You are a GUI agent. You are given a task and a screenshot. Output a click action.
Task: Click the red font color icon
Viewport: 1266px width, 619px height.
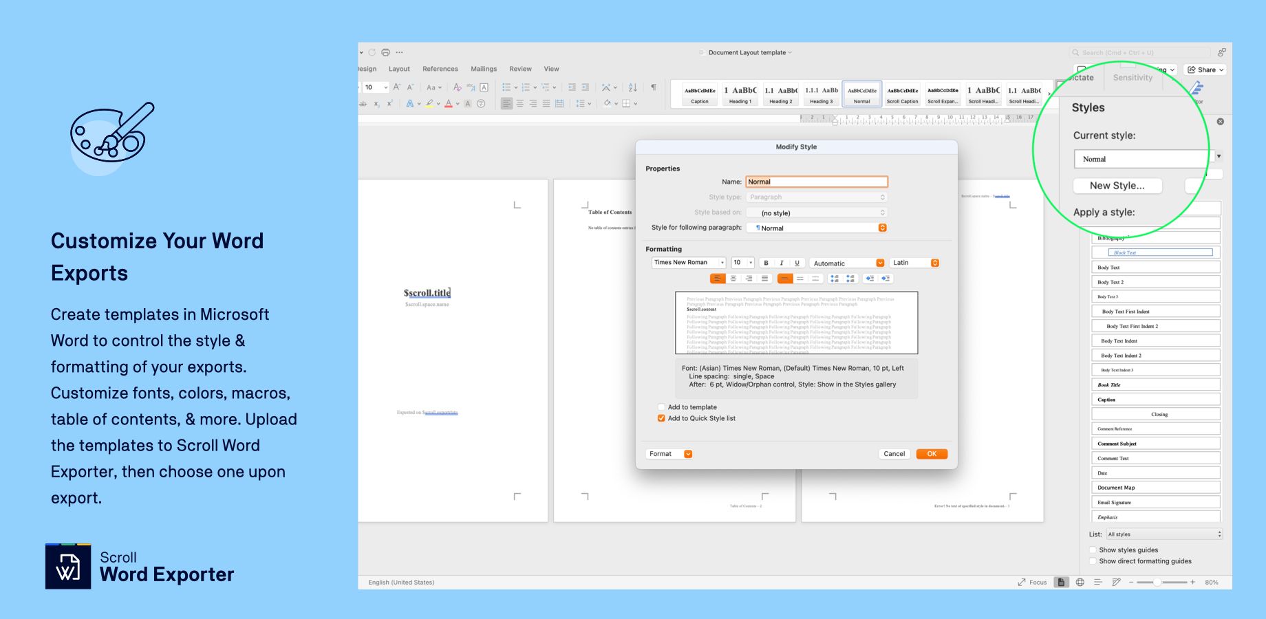(449, 104)
